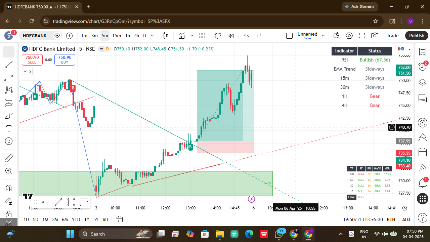The width and height of the screenshot is (430, 242).
Task: Open the price scale settings gear
Action: pyautogui.click(x=404, y=208)
